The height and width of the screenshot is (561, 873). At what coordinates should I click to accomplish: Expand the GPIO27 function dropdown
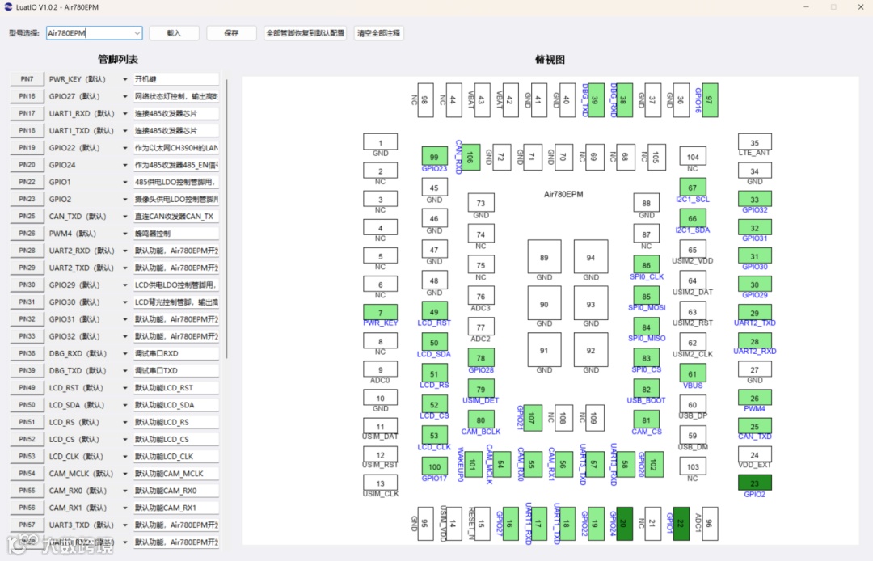(124, 97)
